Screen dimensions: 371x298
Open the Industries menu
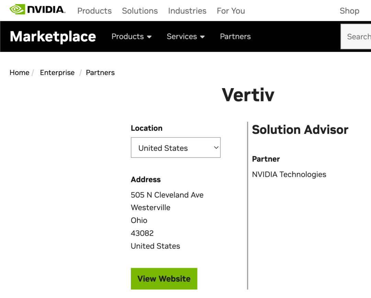[187, 11]
